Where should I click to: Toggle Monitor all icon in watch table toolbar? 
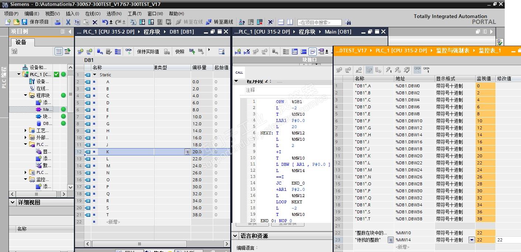[x=417, y=70]
